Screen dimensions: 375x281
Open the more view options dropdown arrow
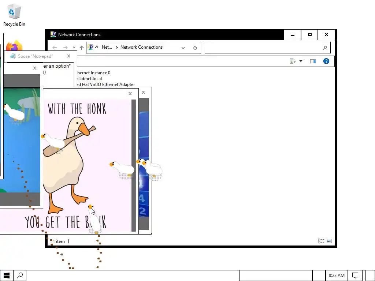pyautogui.click(x=301, y=61)
